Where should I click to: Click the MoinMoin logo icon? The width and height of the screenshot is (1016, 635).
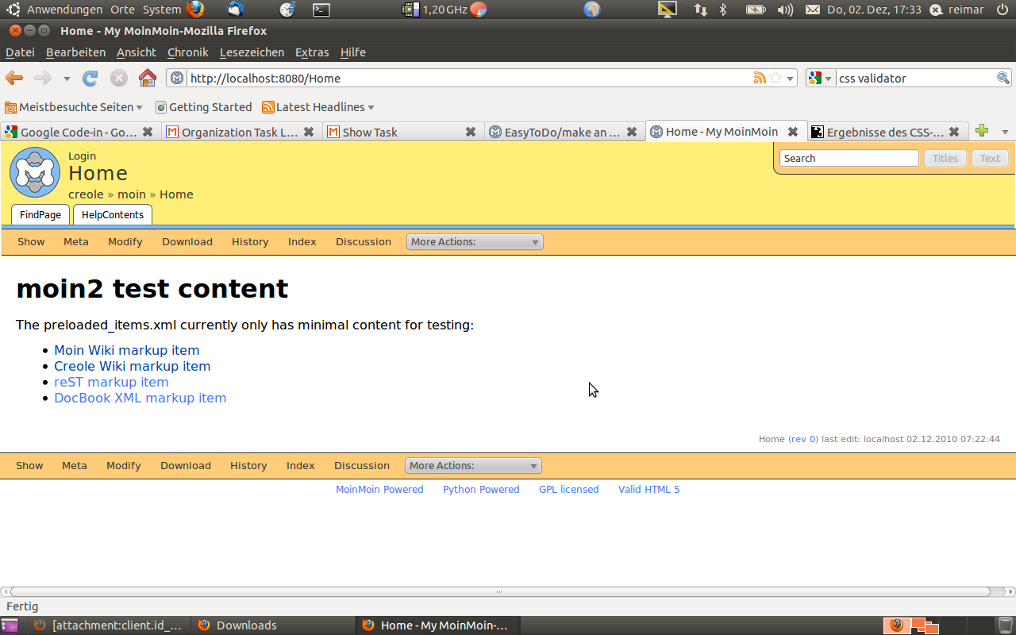(35, 172)
